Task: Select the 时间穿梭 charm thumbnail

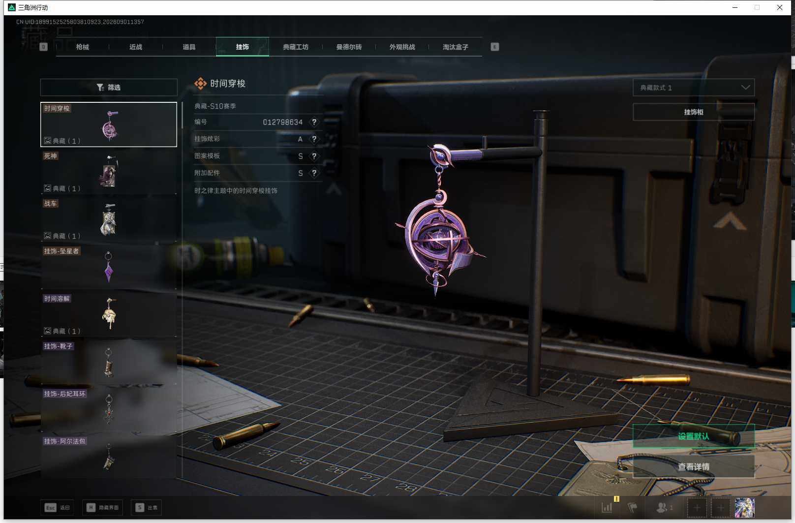Action: (x=109, y=124)
